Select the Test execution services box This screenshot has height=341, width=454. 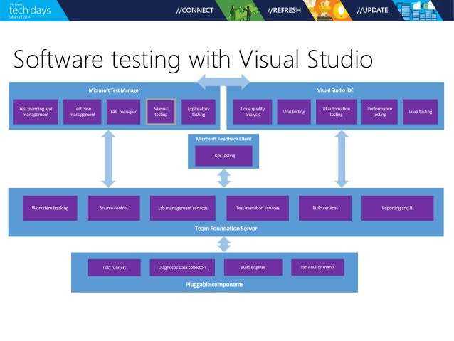click(258, 209)
